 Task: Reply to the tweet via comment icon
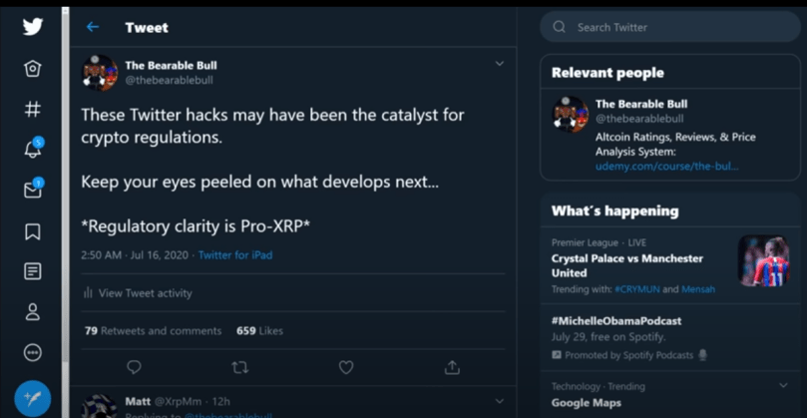pos(134,367)
